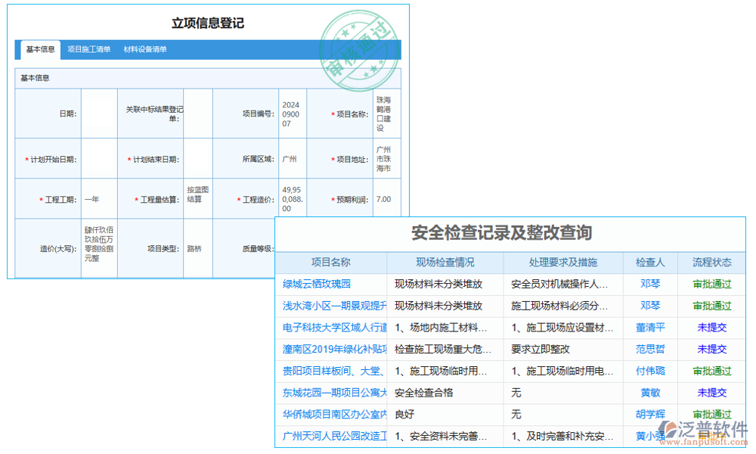Click inspector name 董清平
Screen dimensions: 756x454
click(649, 328)
